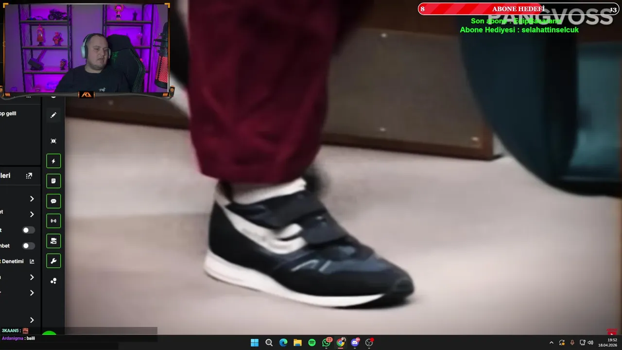
Task: Click the camera stream icon in sidebar
Action: pyautogui.click(x=53, y=241)
